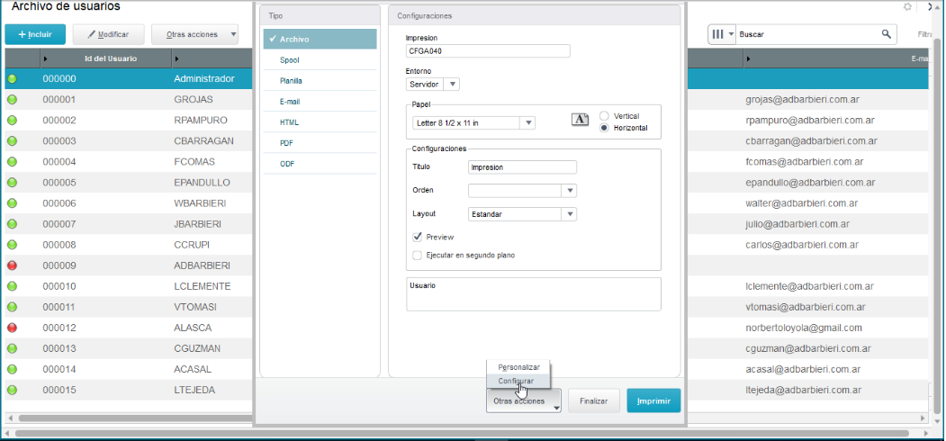Click the red status dot for ALASCA
This screenshot has width=946, height=441.
pyautogui.click(x=12, y=328)
